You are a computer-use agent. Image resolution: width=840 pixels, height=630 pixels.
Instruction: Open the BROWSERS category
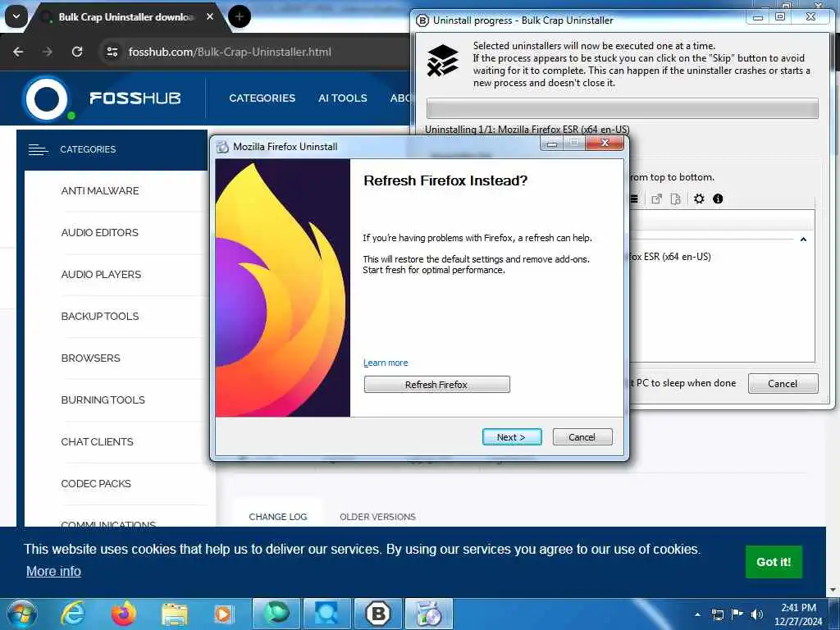pyautogui.click(x=90, y=358)
